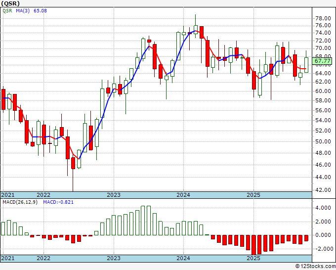This screenshot has height=270, width=336.
Task: Click the MACD:-0.821 value label
Action: [x=58, y=202]
